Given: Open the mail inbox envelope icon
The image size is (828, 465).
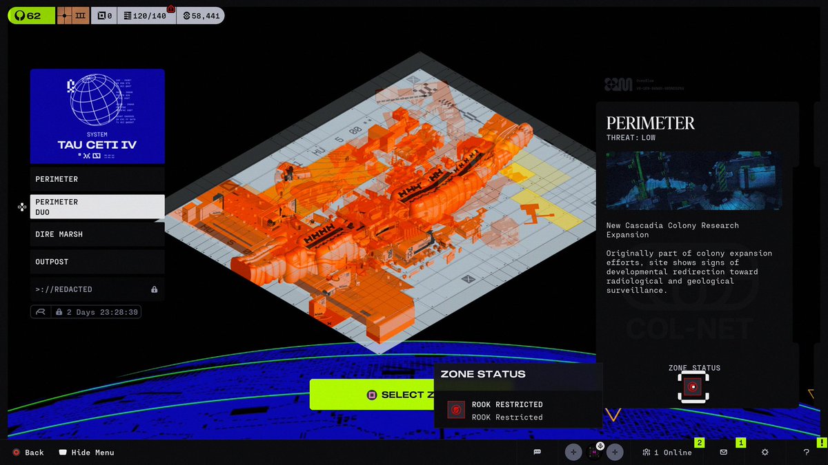Looking at the screenshot, I should 723,452.
